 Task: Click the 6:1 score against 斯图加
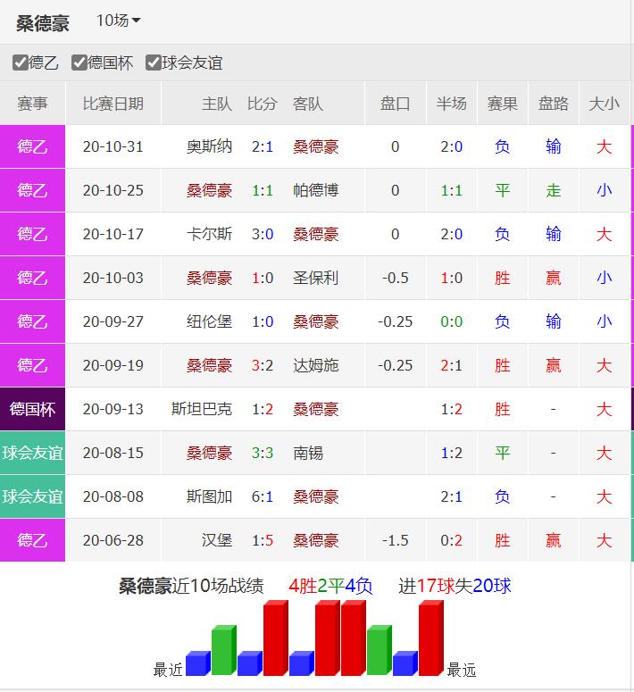(263, 496)
